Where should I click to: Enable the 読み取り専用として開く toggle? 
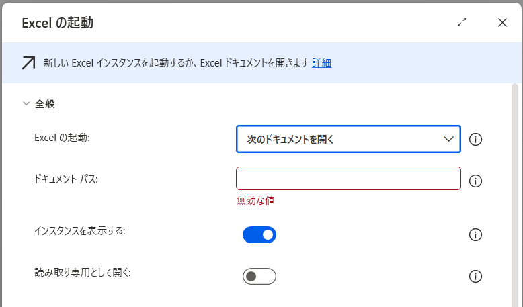[259, 276]
